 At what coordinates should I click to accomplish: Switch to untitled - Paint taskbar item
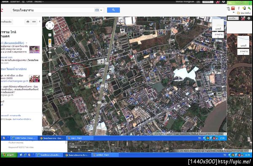click(x=105, y=155)
